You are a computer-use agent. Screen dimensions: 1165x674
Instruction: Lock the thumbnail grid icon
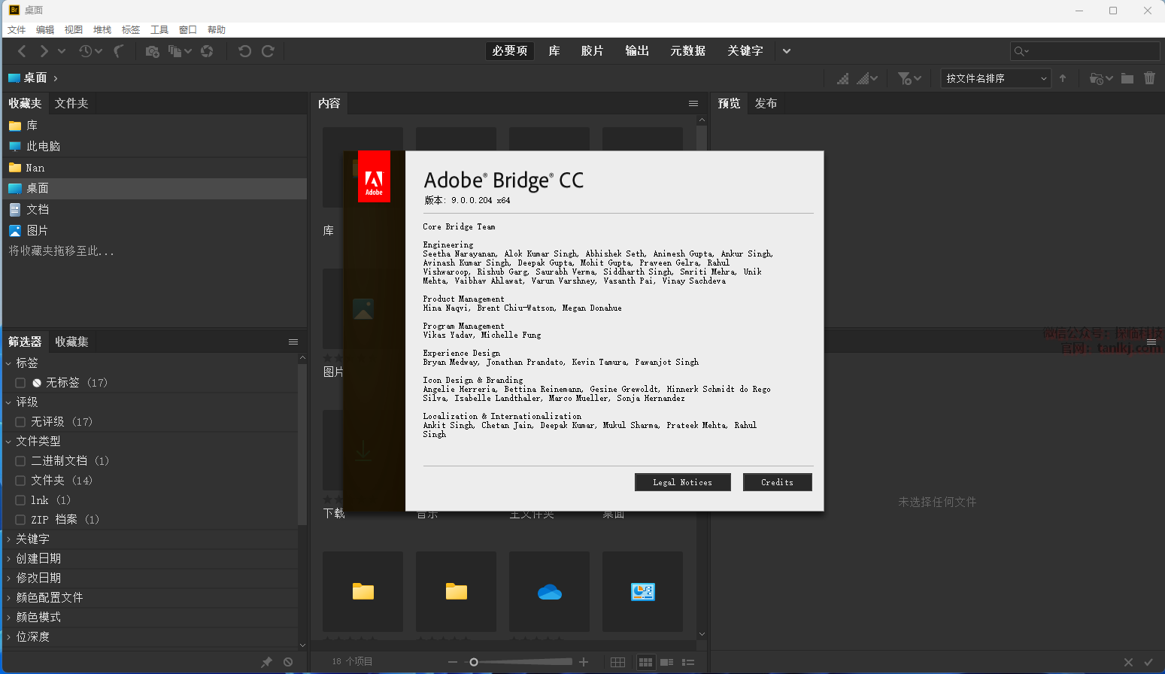617,662
